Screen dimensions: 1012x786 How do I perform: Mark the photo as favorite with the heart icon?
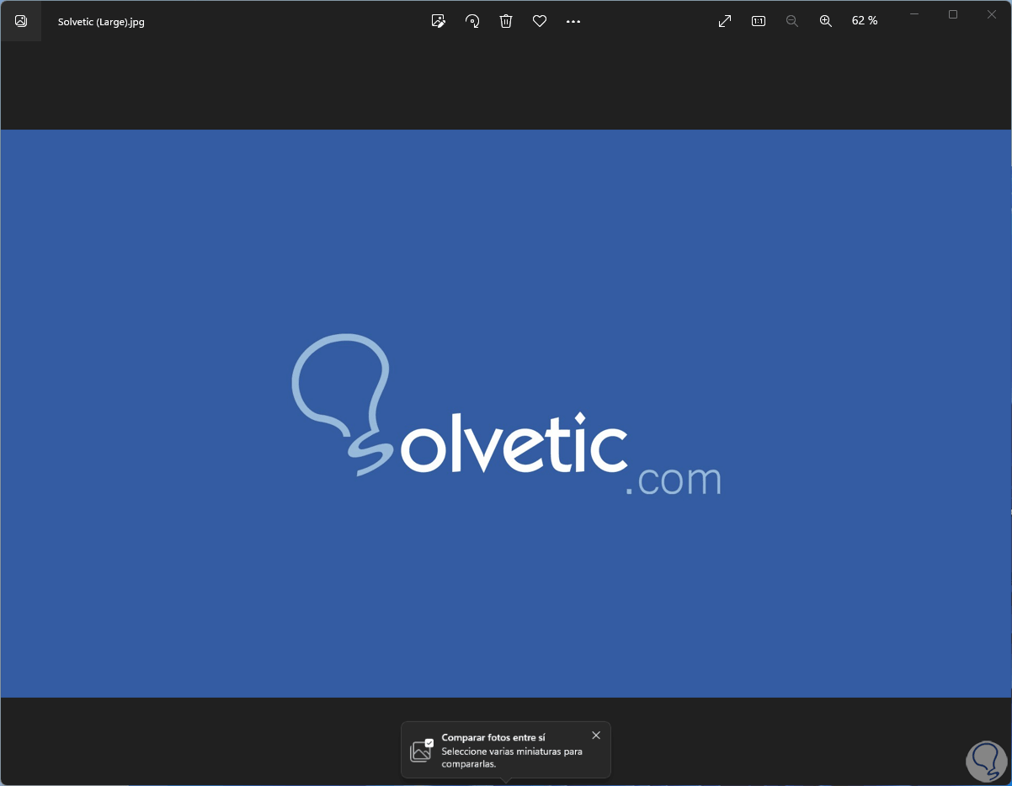540,21
